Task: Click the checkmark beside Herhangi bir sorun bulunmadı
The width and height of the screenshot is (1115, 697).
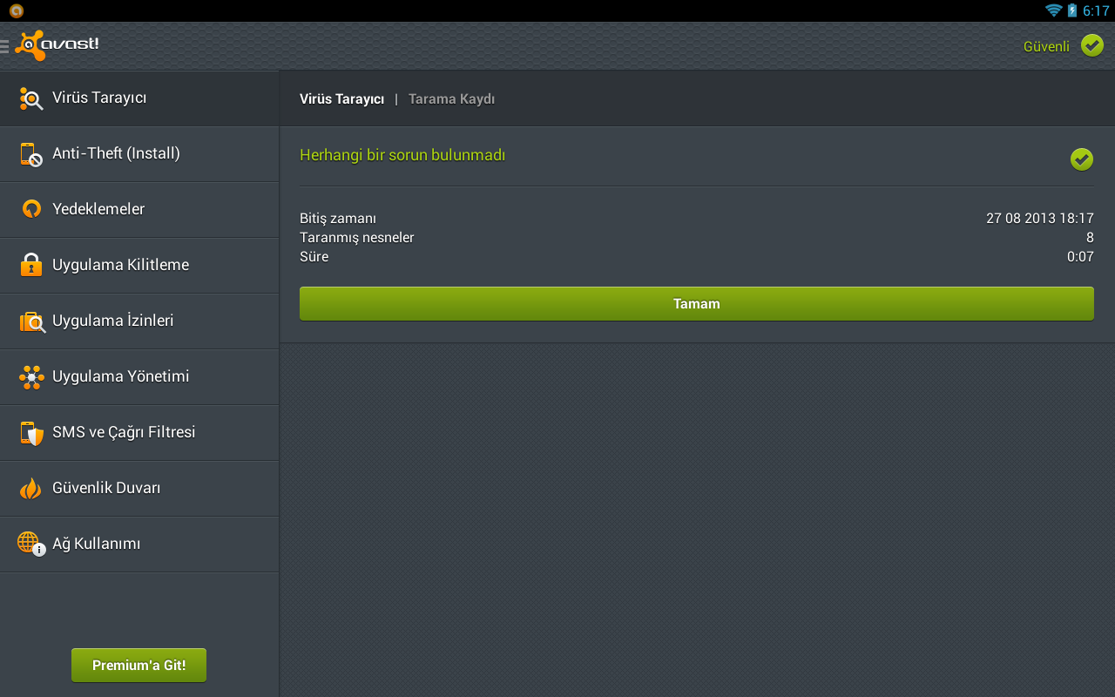Action: point(1082,159)
